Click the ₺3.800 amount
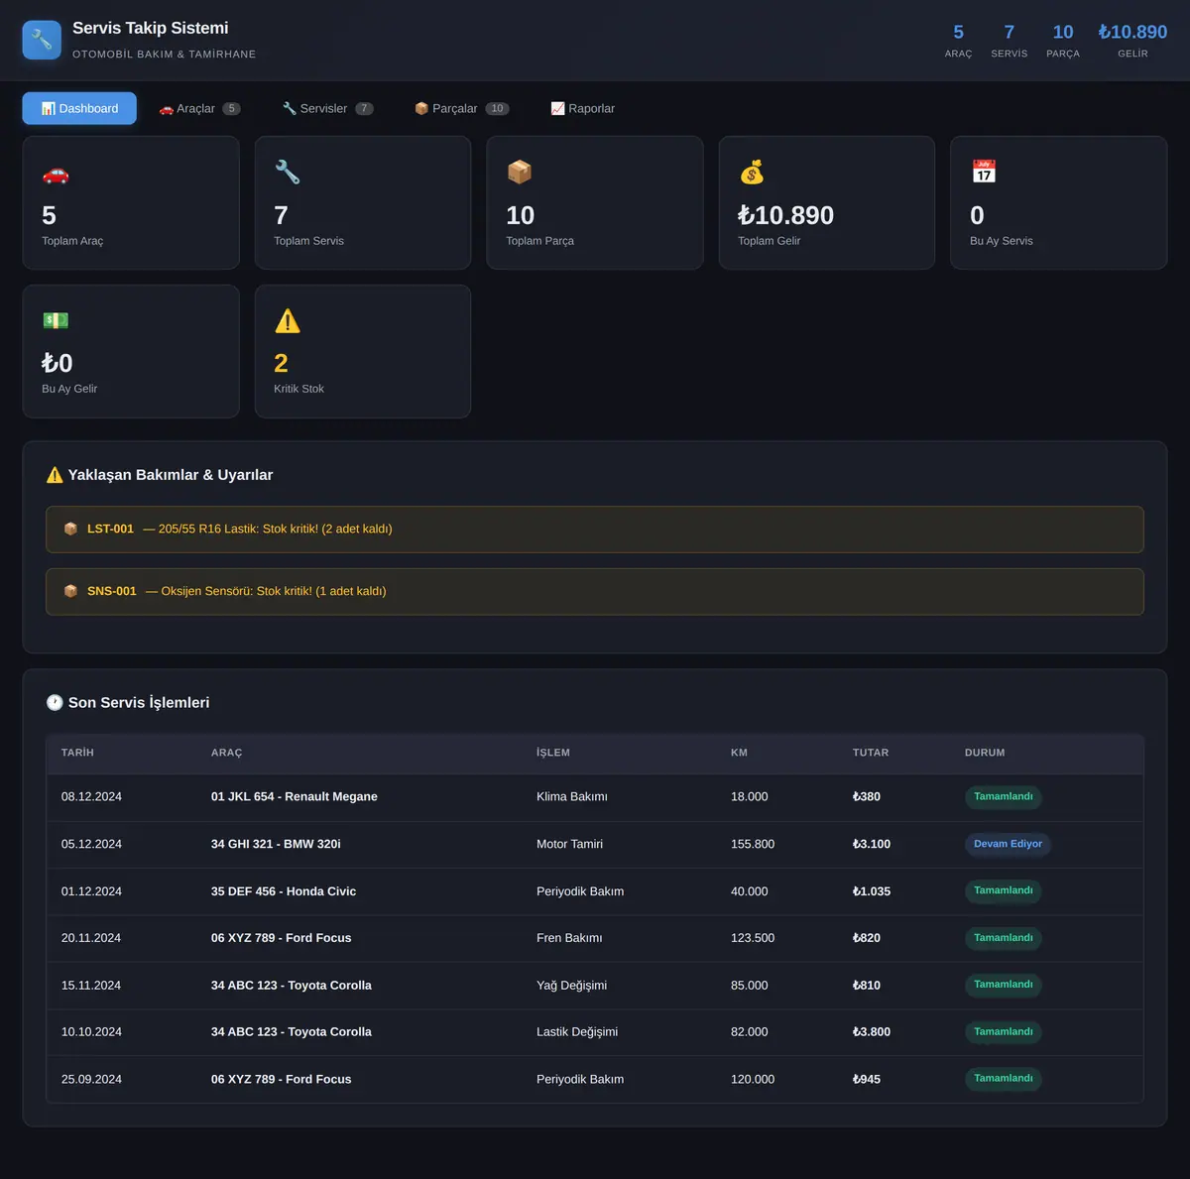The width and height of the screenshot is (1190, 1179). click(x=872, y=1032)
